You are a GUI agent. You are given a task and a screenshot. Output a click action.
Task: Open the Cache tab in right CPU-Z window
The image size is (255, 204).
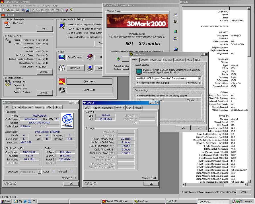(96, 108)
